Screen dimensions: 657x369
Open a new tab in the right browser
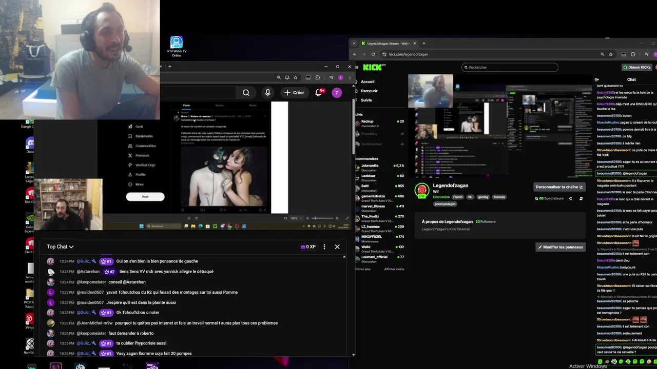pos(424,43)
